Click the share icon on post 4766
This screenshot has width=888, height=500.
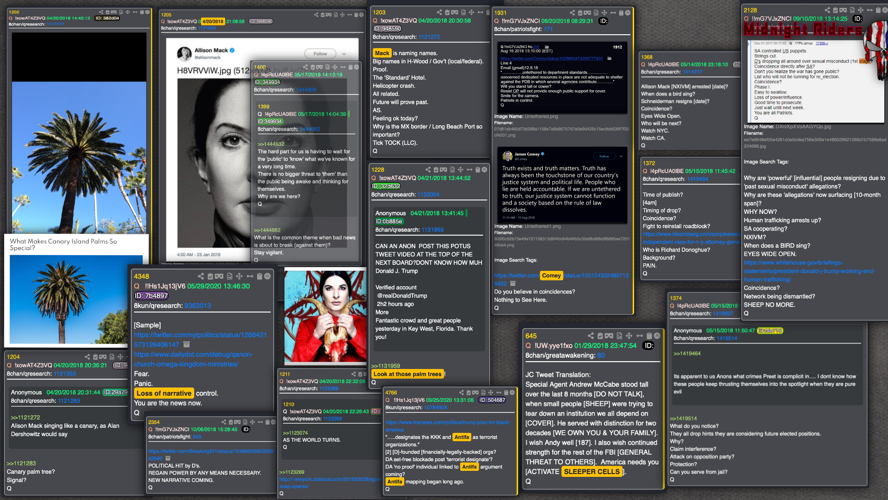(461, 393)
